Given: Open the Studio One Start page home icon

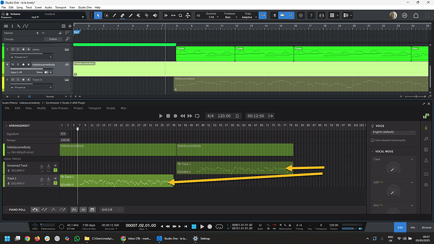Looking at the screenshot, I should tap(416, 16).
